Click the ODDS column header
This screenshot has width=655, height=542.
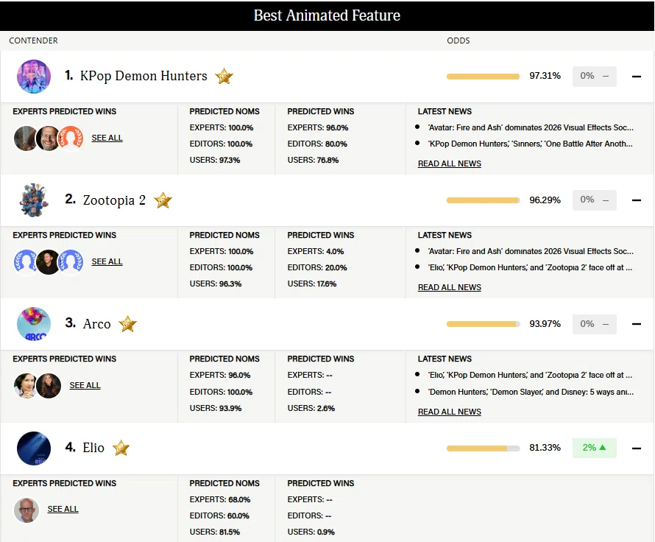[x=458, y=41]
